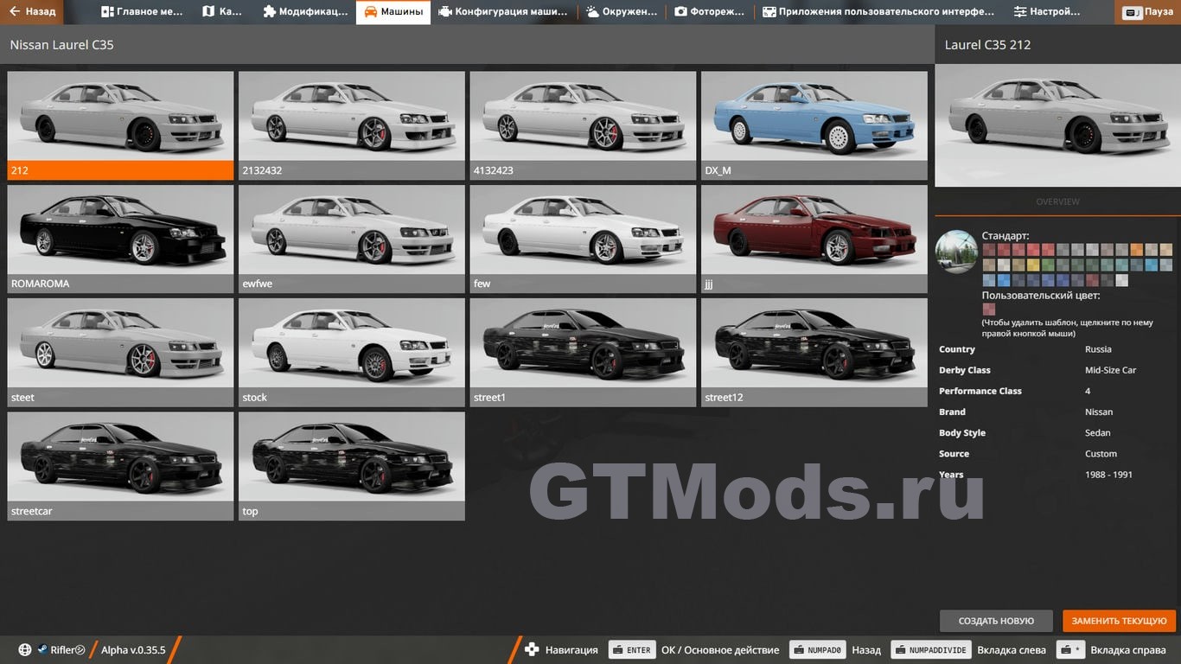
Task: Click the Nissan Laurel C35 heading
Action: coord(61,45)
